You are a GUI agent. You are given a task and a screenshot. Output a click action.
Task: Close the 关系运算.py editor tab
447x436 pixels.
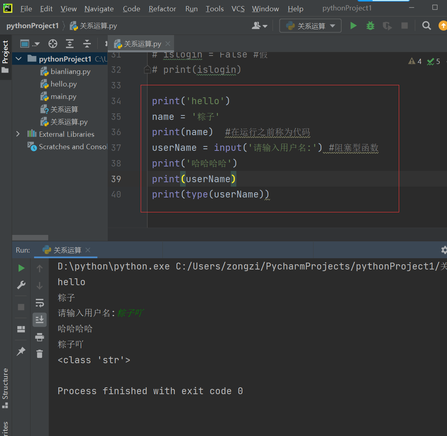click(168, 44)
